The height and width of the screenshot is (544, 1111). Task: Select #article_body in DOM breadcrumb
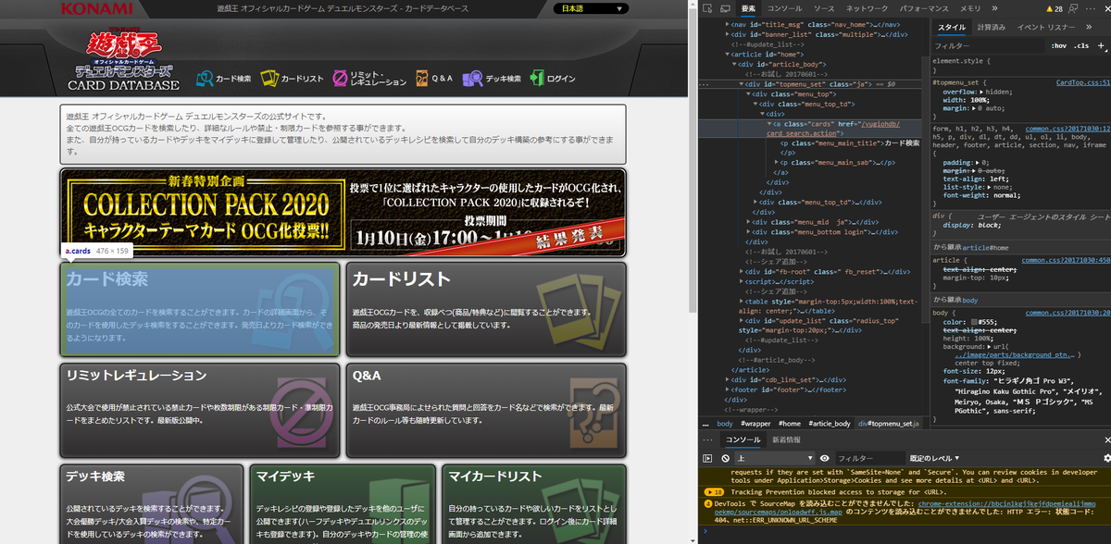(x=829, y=423)
